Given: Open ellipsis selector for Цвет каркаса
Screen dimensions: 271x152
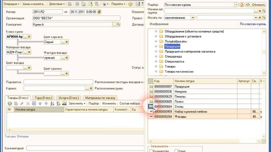Looking at the screenshot, I should (63, 42).
